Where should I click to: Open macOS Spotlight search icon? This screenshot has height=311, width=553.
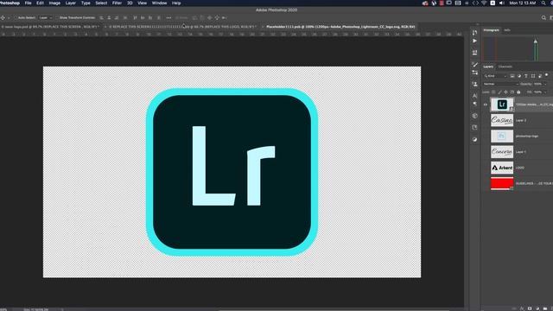[x=543, y=3]
